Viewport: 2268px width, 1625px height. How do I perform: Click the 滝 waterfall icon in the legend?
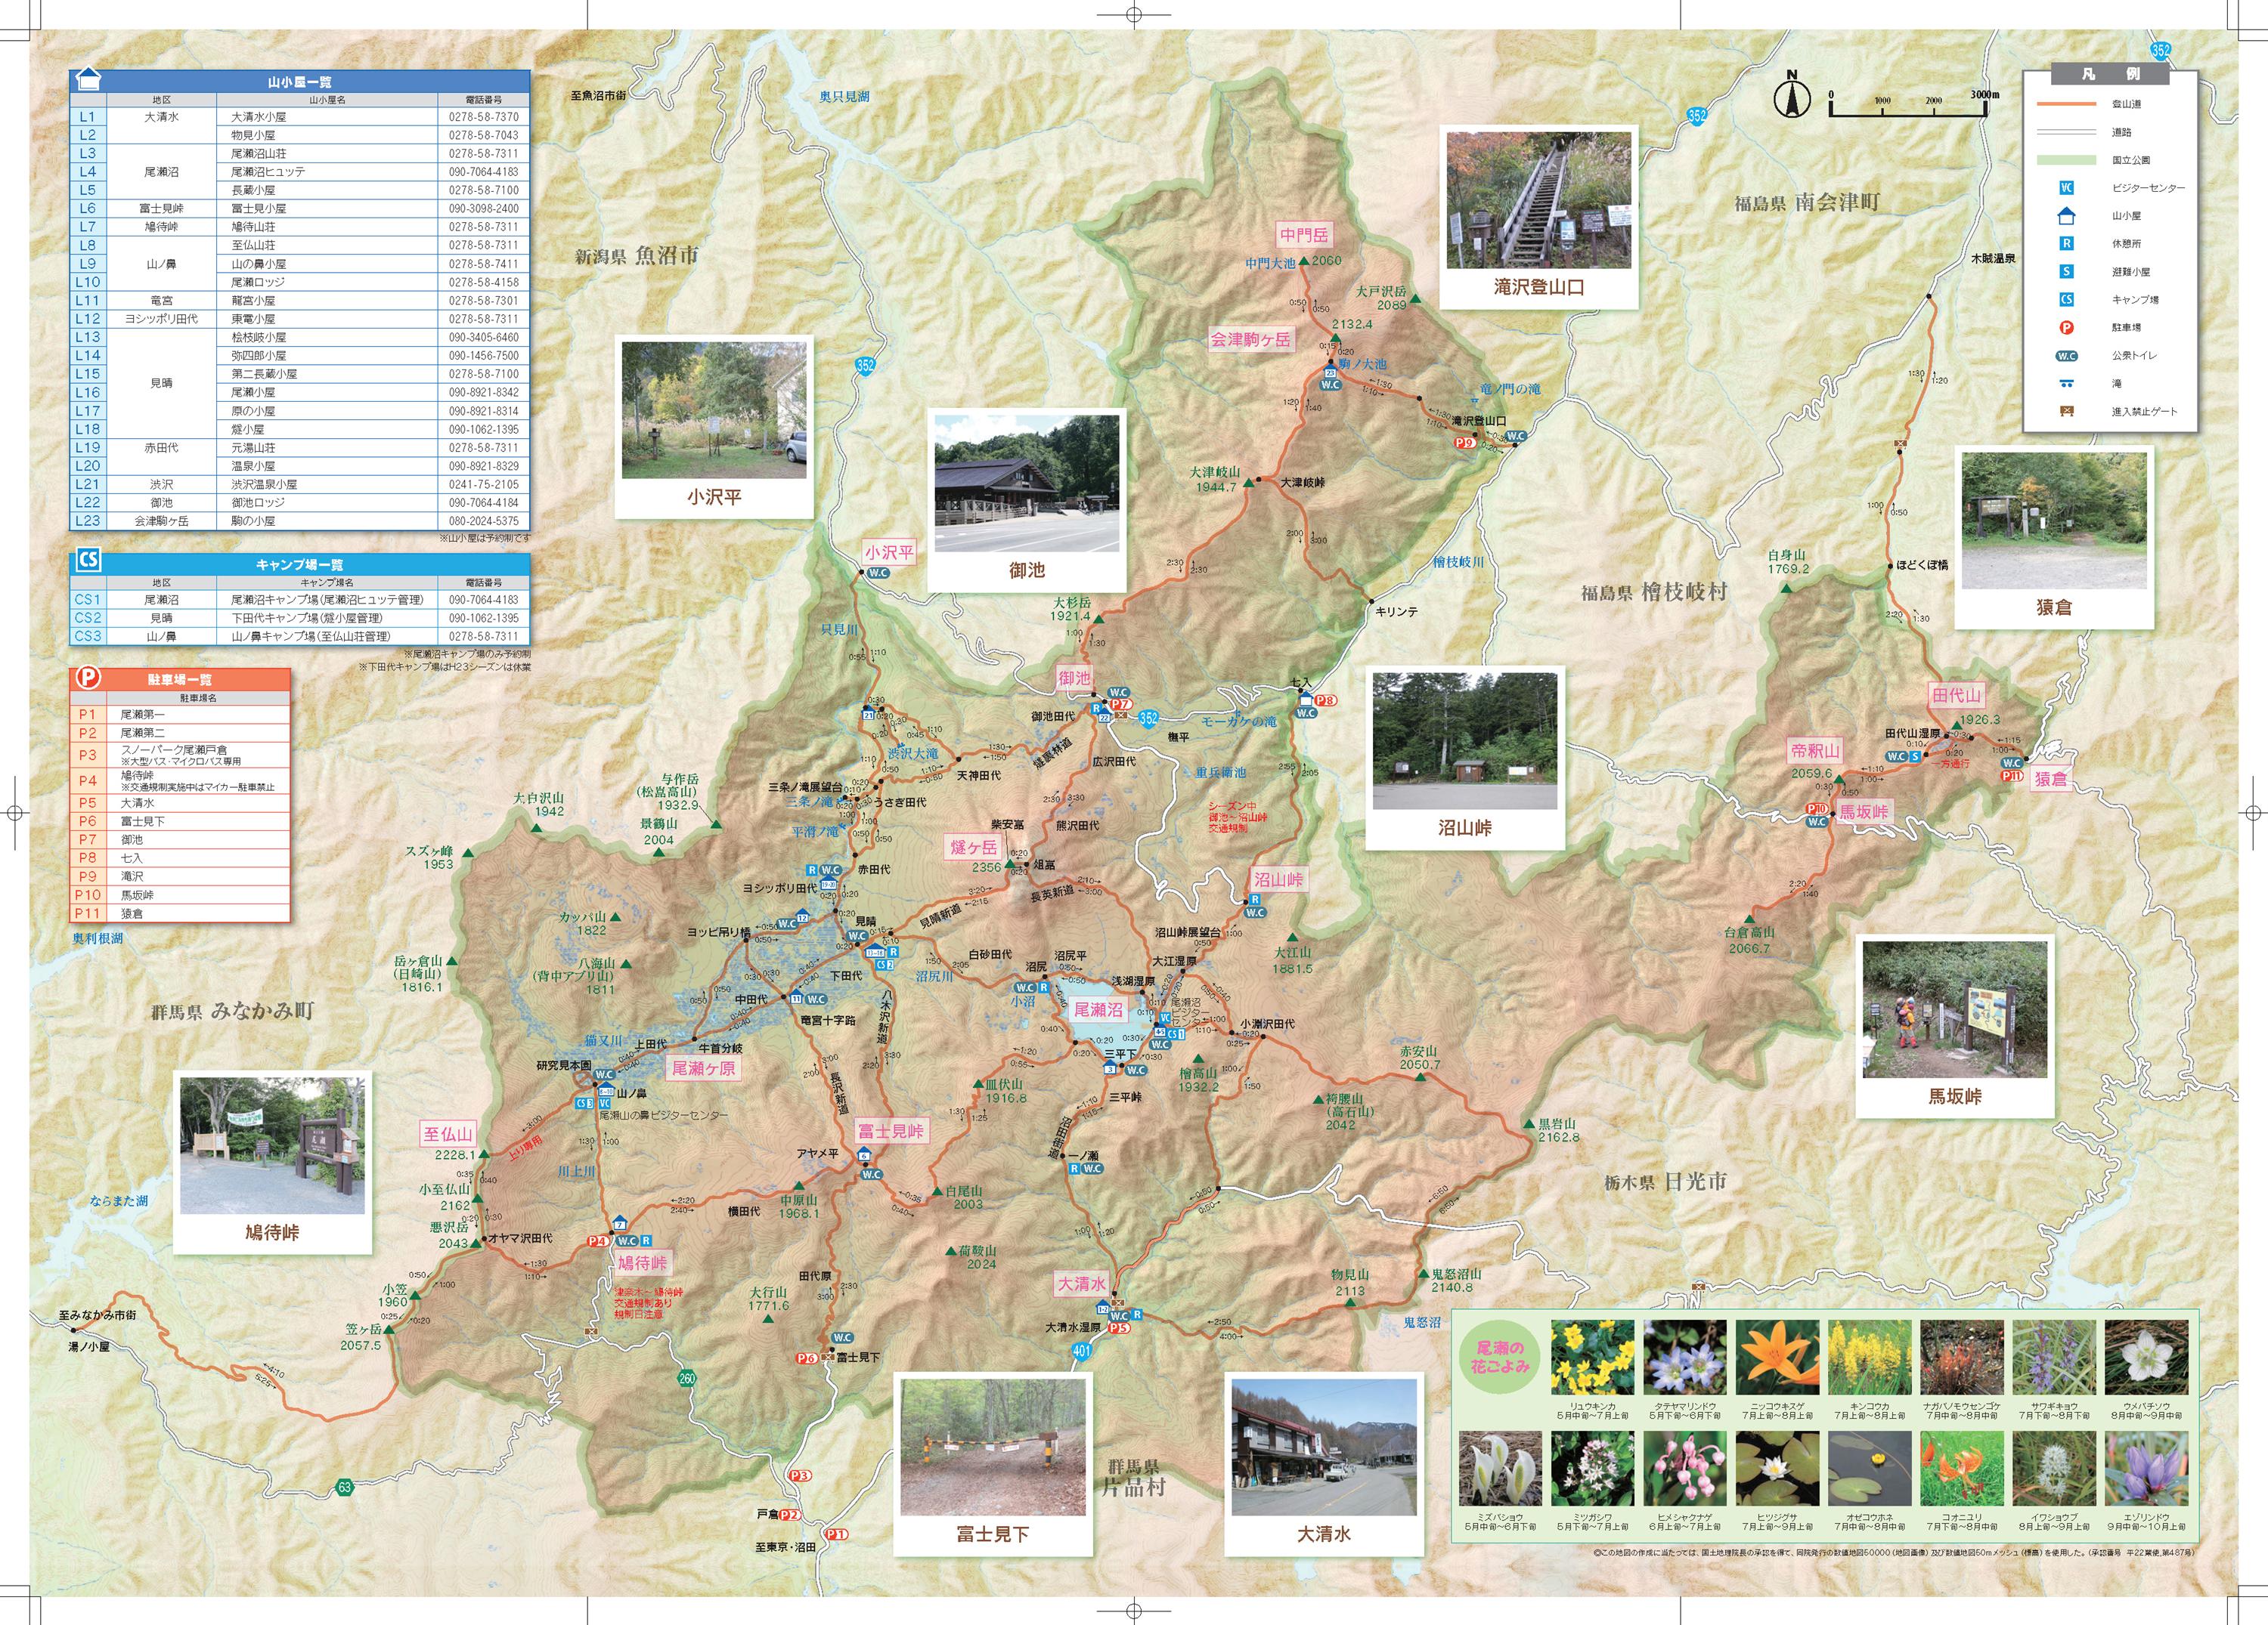pyautogui.click(x=2066, y=384)
